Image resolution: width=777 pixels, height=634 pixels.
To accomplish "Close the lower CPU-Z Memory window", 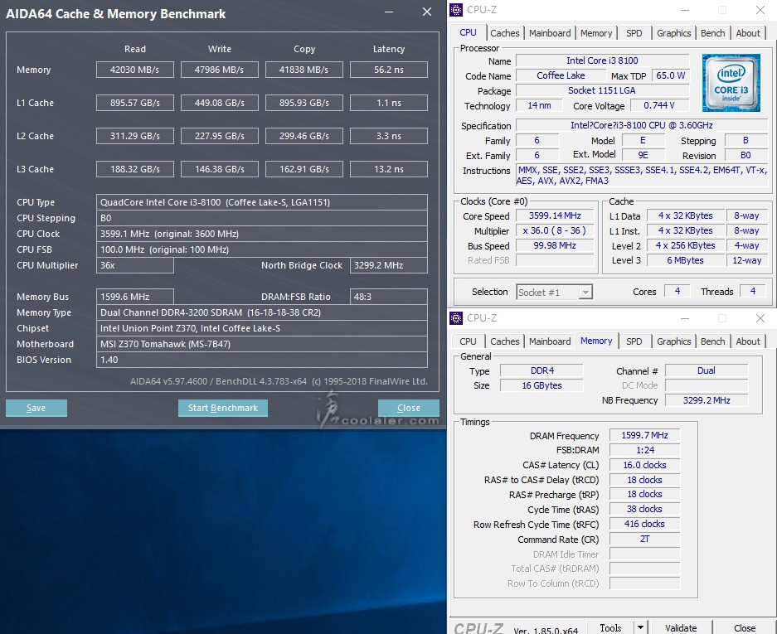I will [x=760, y=318].
